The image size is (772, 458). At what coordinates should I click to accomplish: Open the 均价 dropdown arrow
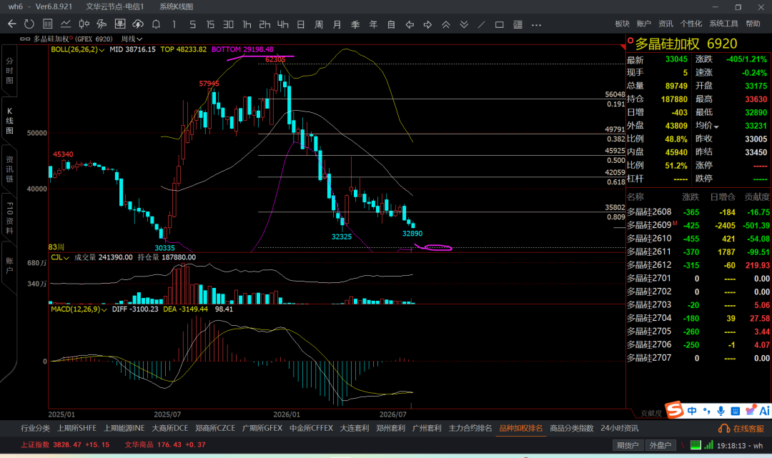[x=716, y=127]
